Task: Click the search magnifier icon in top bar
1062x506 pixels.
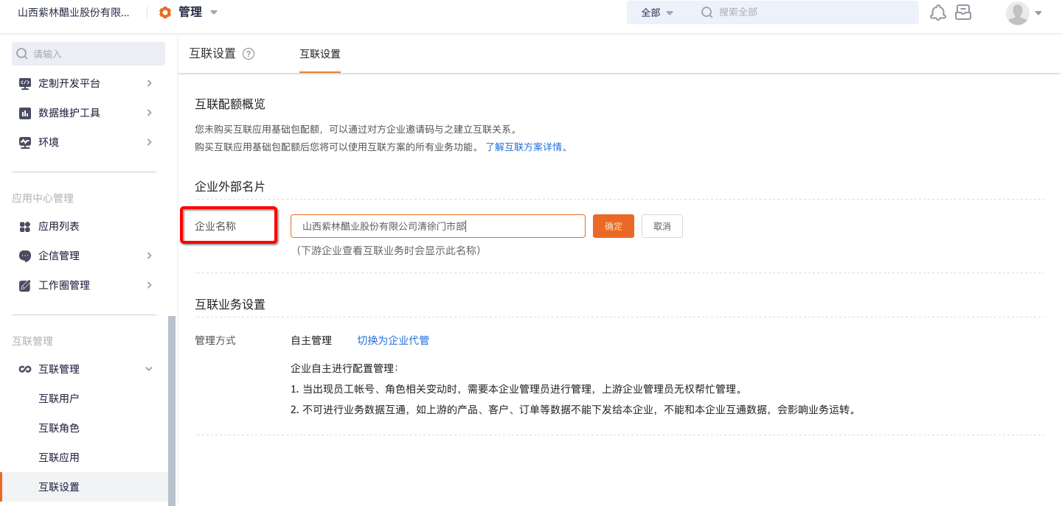Action: point(707,13)
